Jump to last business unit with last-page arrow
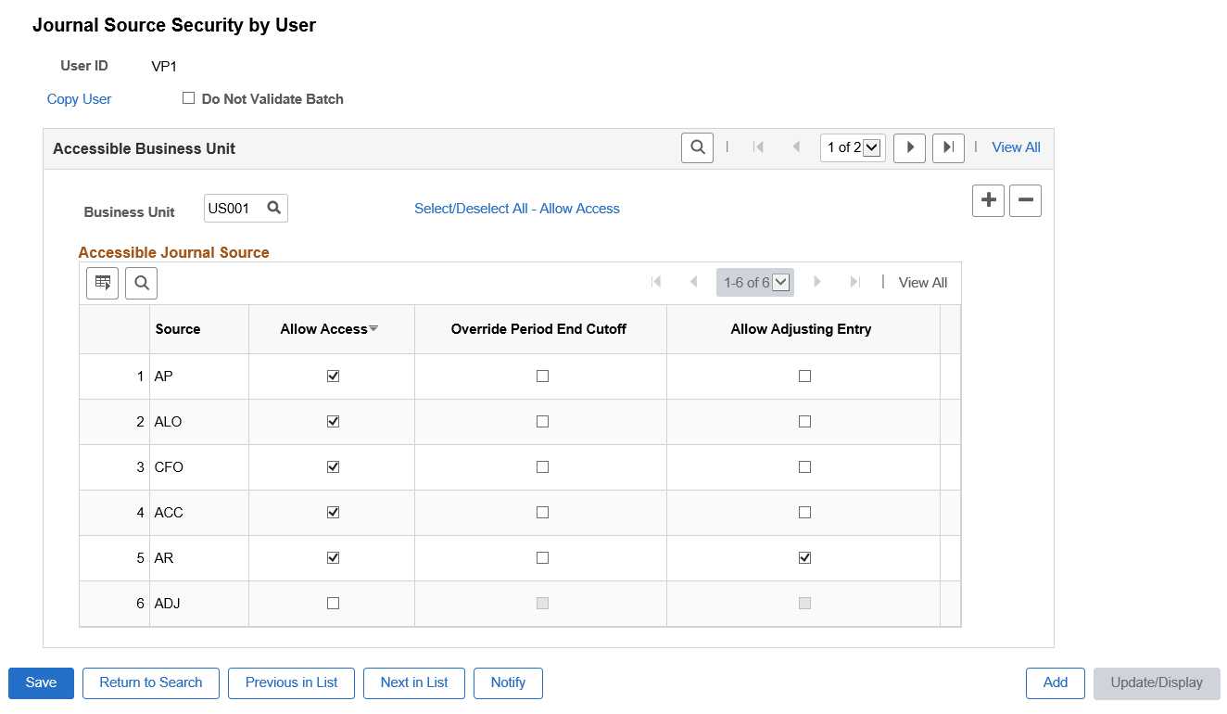 click(948, 147)
